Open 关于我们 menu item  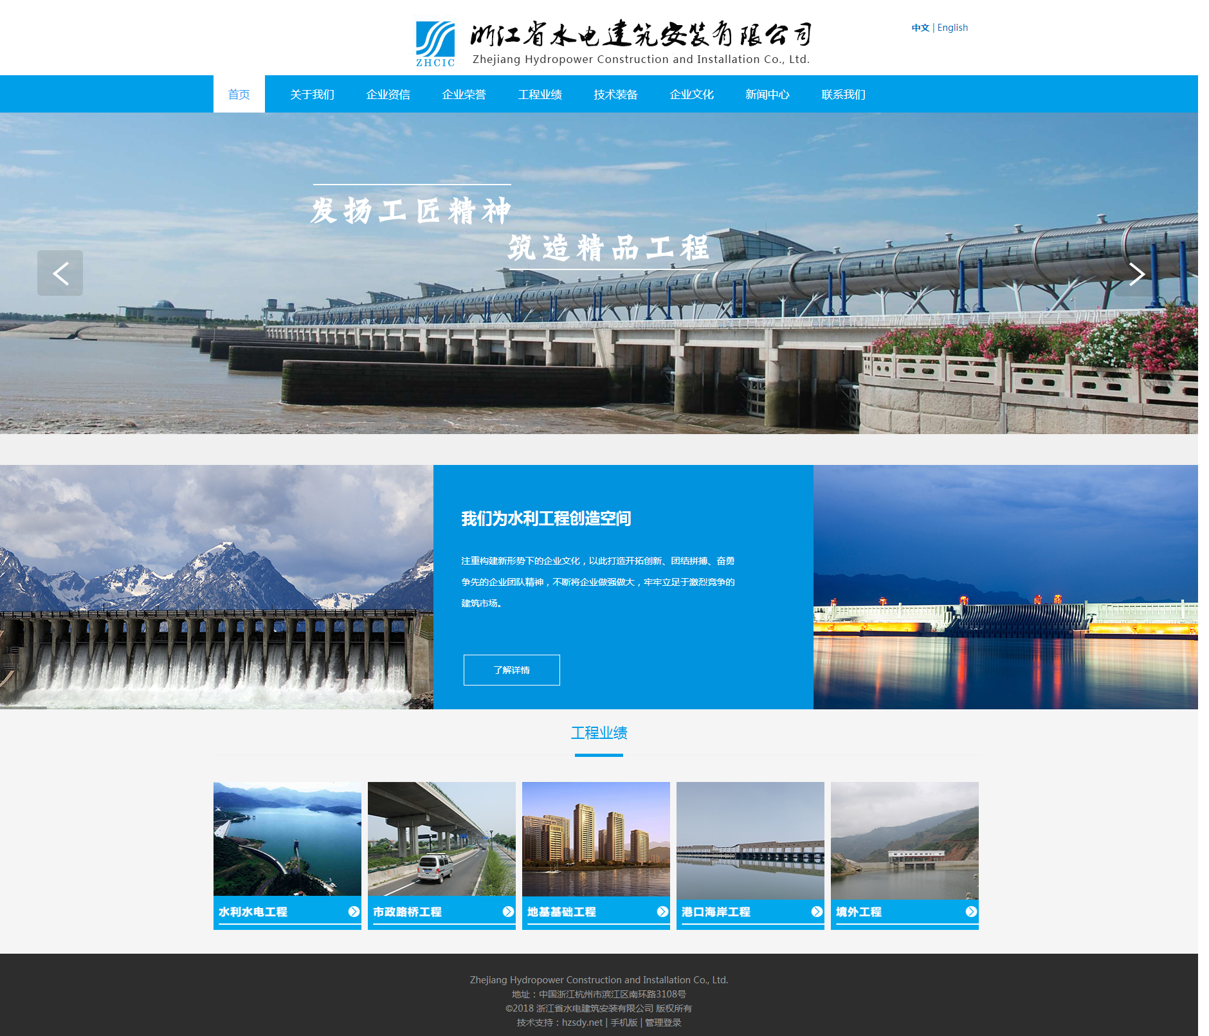[313, 95]
